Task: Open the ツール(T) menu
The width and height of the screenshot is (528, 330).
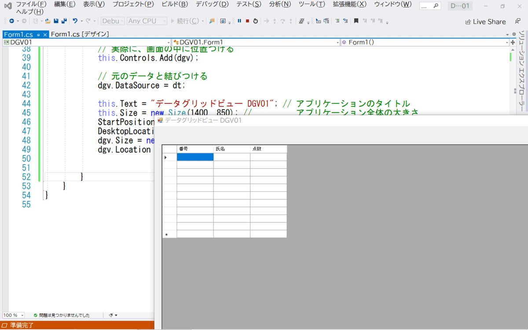Action: point(312,4)
